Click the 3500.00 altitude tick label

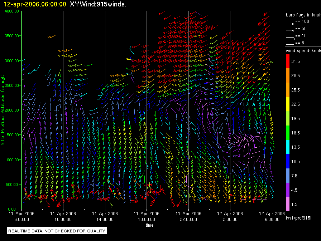click(x=12, y=36)
